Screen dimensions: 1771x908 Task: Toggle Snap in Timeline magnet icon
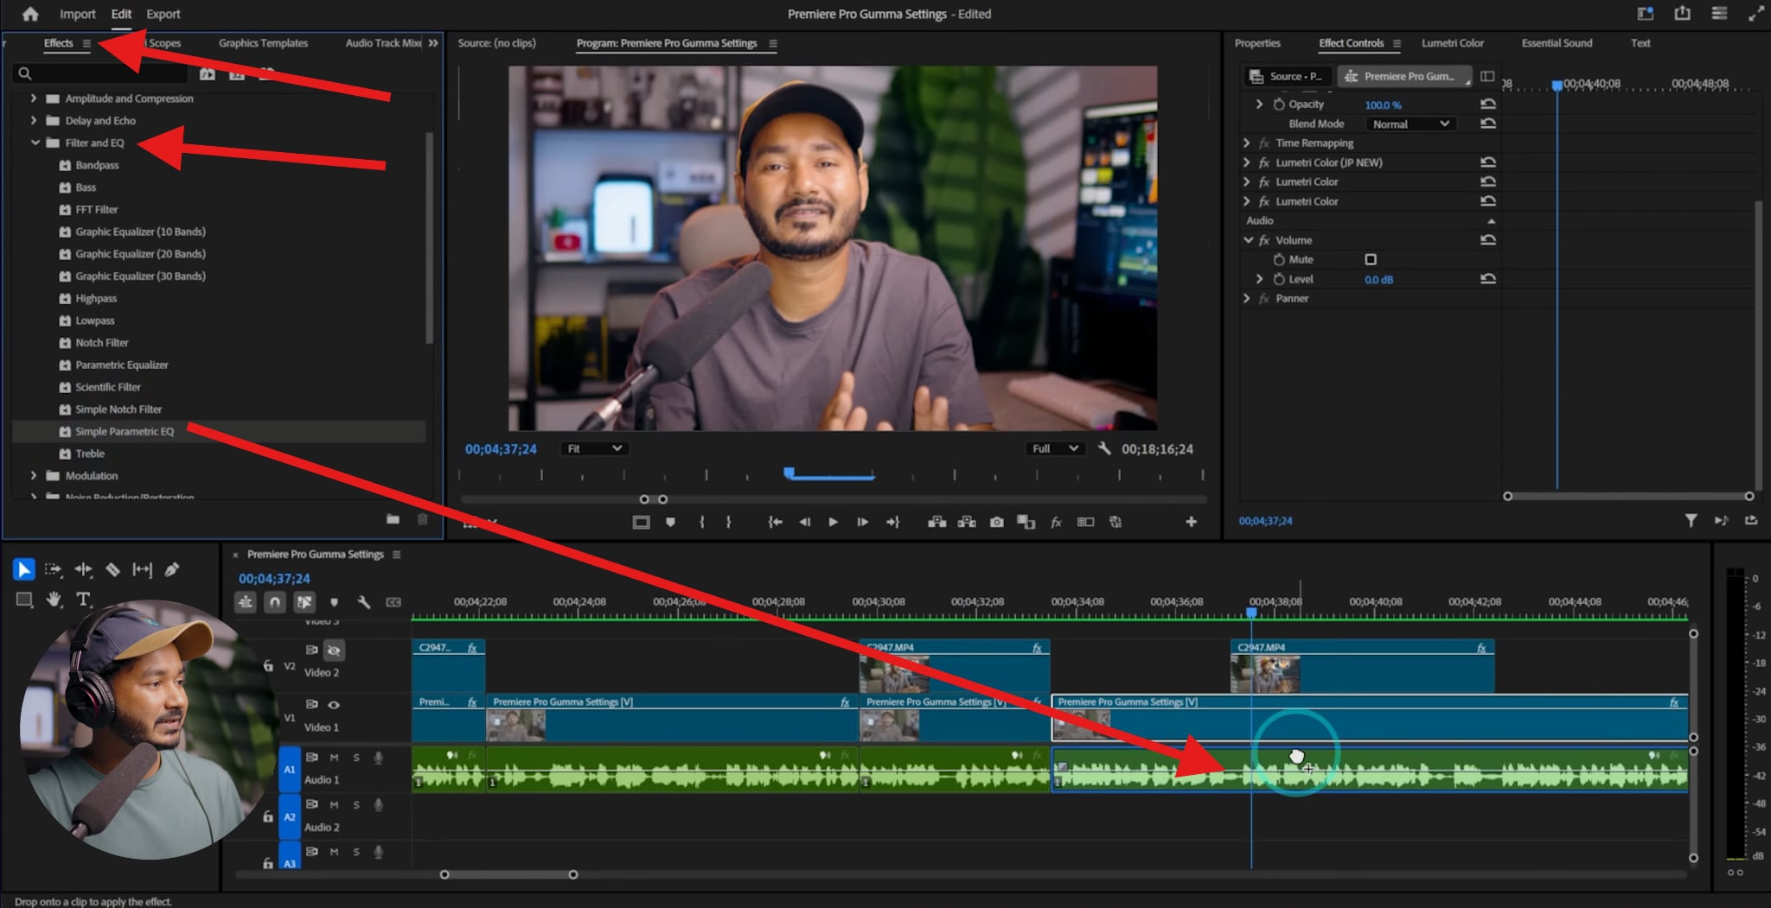(275, 602)
